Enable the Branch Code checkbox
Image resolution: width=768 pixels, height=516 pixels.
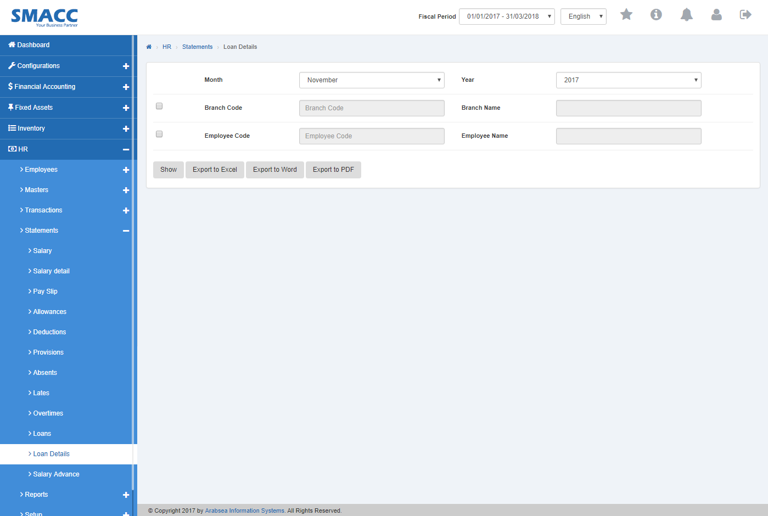click(159, 106)
